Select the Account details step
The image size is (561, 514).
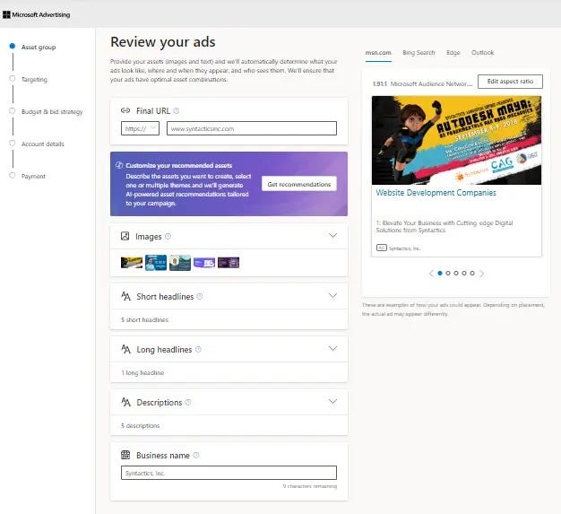pos(37,144)
